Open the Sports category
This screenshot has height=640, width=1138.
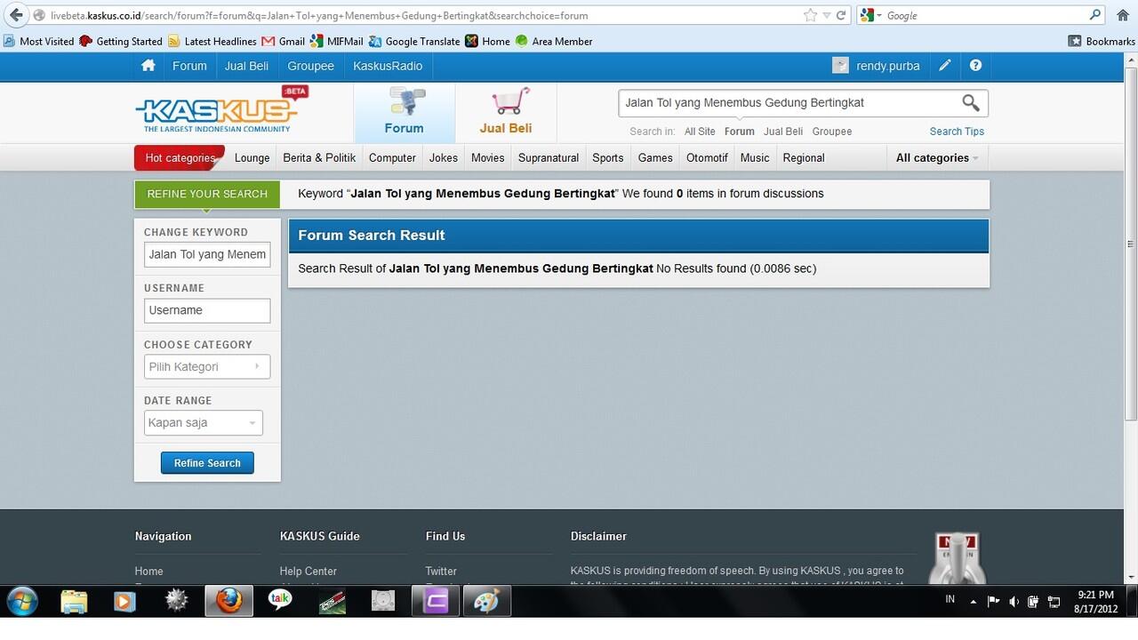tap(608, 158)
